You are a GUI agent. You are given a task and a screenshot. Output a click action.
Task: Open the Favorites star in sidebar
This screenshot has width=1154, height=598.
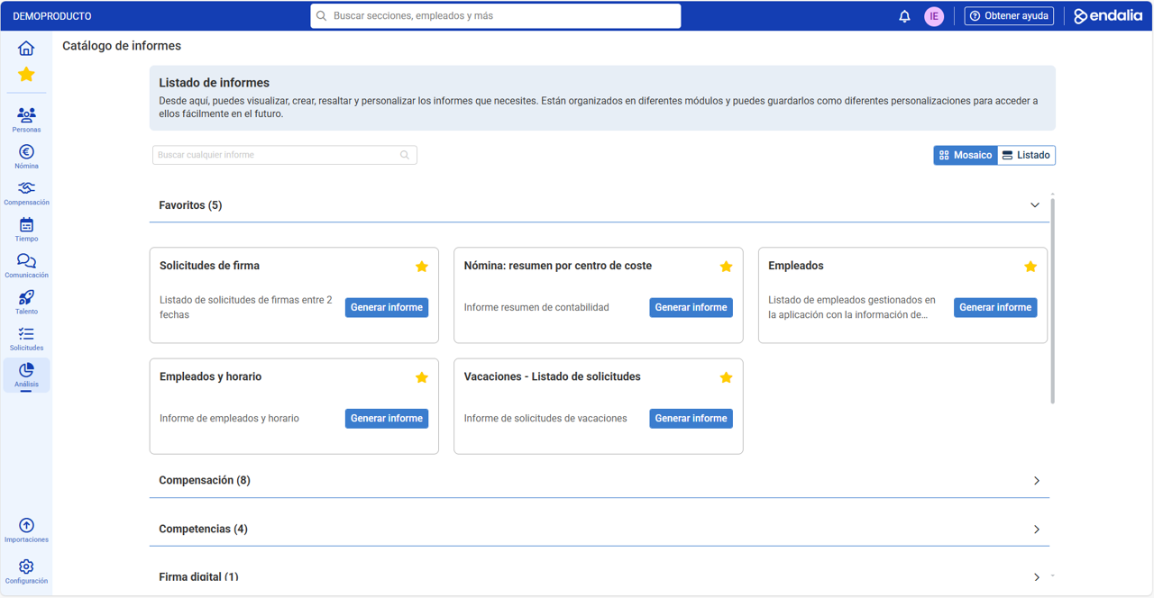click(26, 74)
